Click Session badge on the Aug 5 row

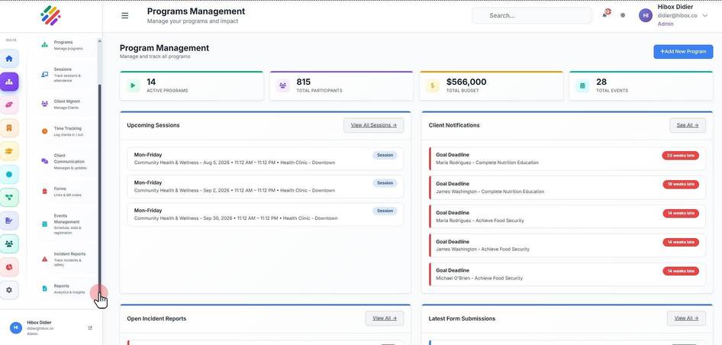tap(385, 155)
